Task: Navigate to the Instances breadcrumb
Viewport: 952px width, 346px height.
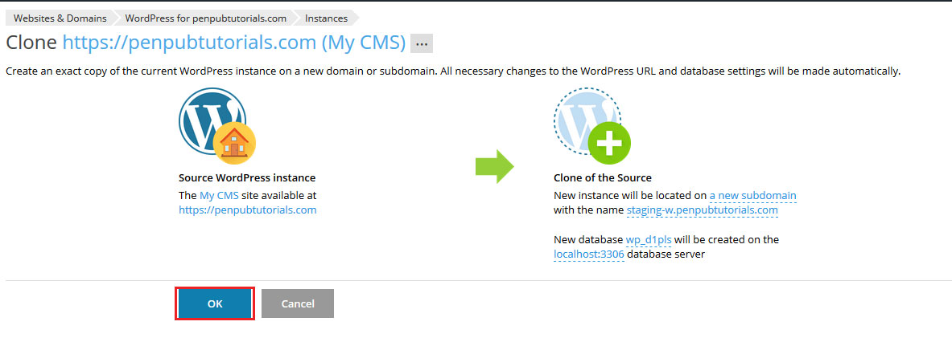Action: click(326, 18)
